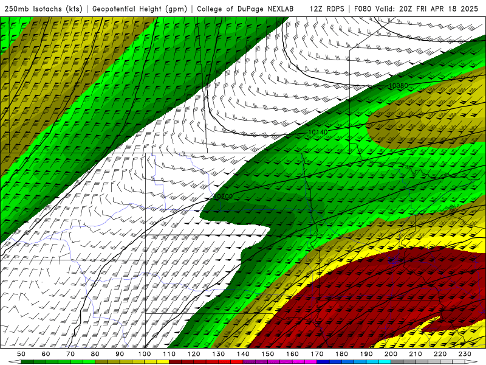Viewport: 486px width, 365px height.
Task: Select the lightest gray swatch before the right arrow
Action: tap(459, 362)
